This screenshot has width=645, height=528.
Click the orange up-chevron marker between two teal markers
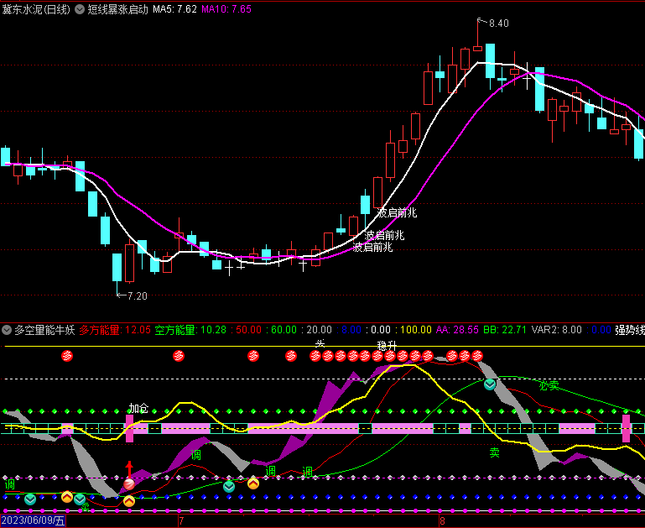tap(67, 497)
